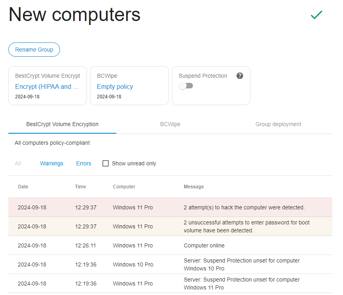This screenshot has height=295, width=343.
Task: Filter messages by Warnings
Action: coord(52,163)
